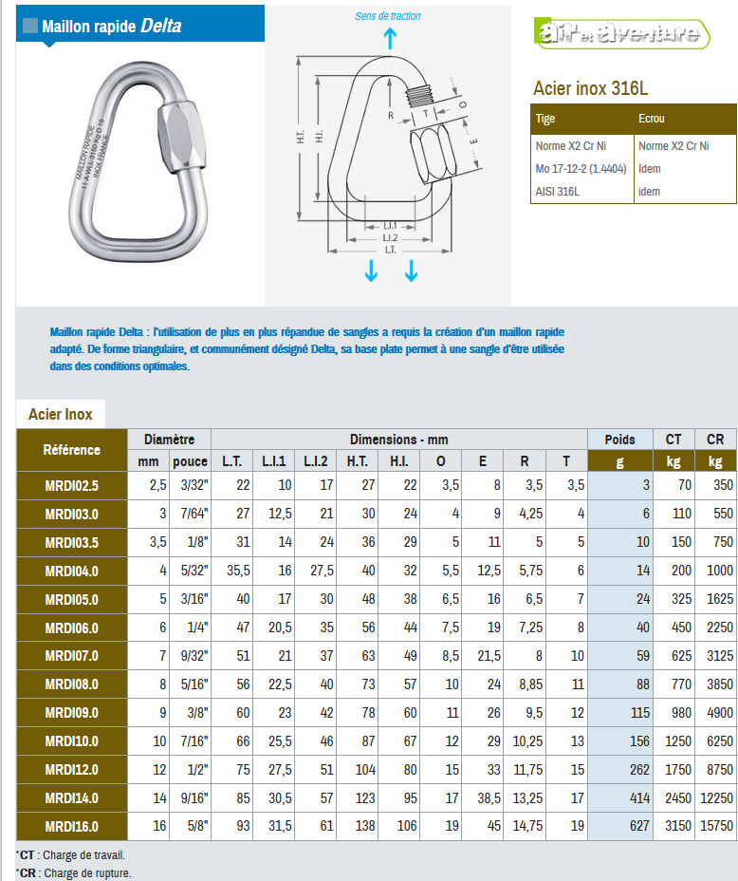The width and height of the screenshot is (738, 881).
Task: Click the 'Dimensions - mm' header
Action: (x=399, y=440)
